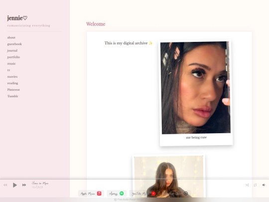Open the Apple Music link button
Screen dimensions: 269x202
tap(91, 194)
